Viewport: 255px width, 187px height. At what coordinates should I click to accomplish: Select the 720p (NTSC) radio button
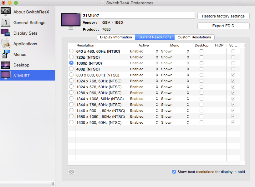[x=71, y=57]
